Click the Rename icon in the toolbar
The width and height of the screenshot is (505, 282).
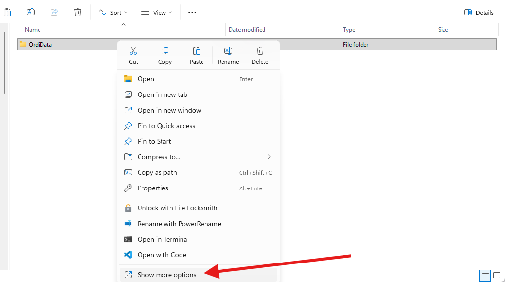[x=31, y=12]
